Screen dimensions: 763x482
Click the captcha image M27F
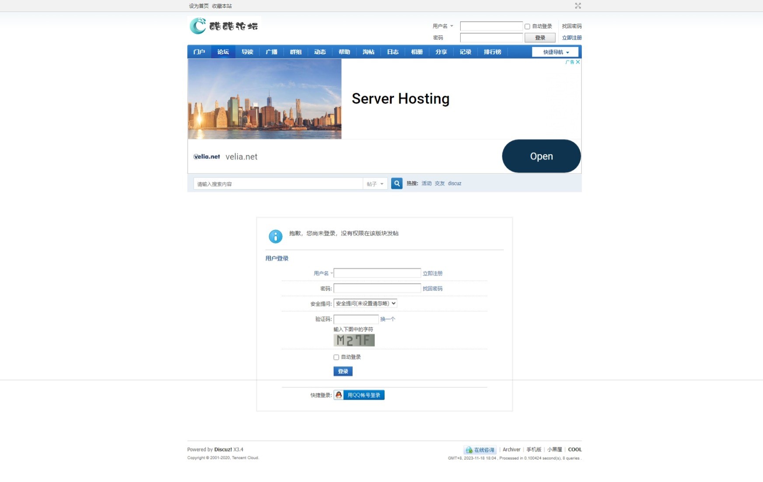[354, 340]
